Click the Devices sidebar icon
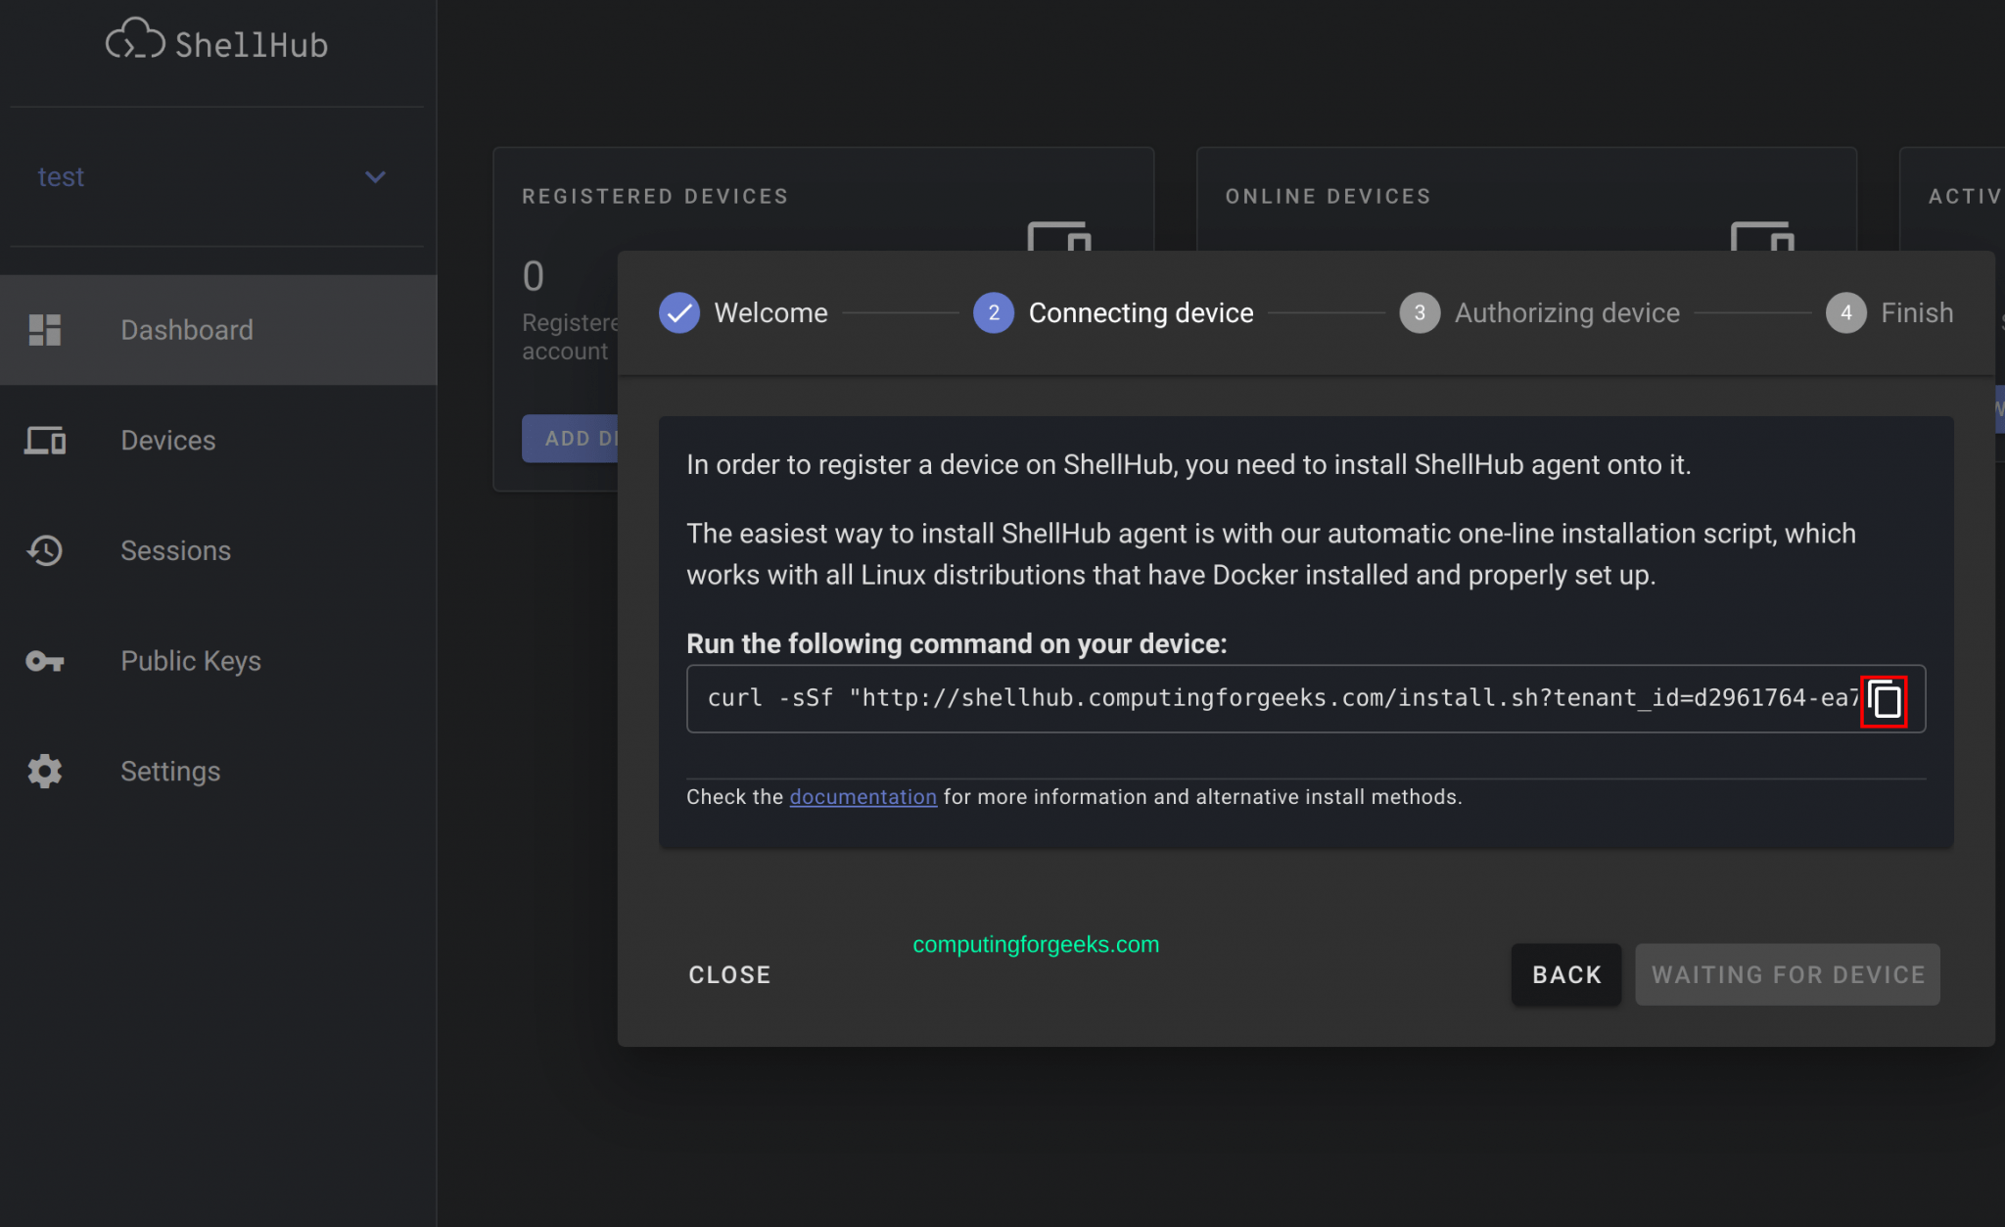Screen dimensions: 2005x1227 coord(45,441)
